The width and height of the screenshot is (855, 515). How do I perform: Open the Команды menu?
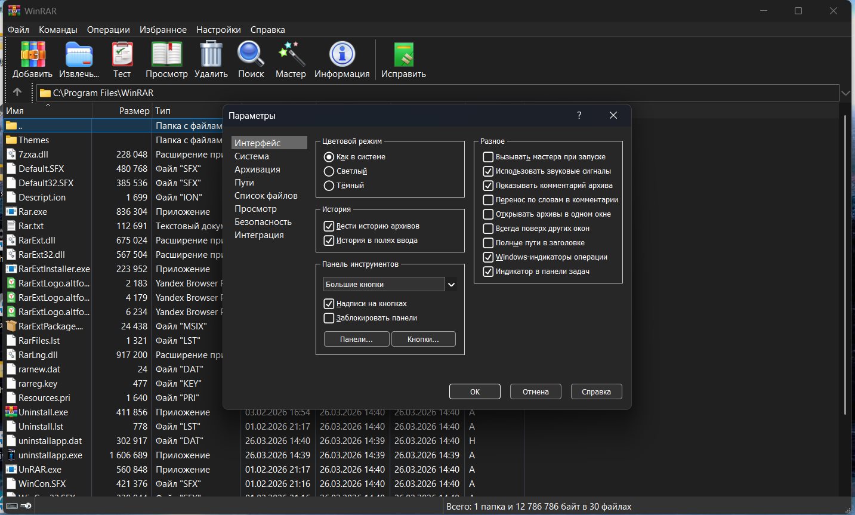point(58,30)
